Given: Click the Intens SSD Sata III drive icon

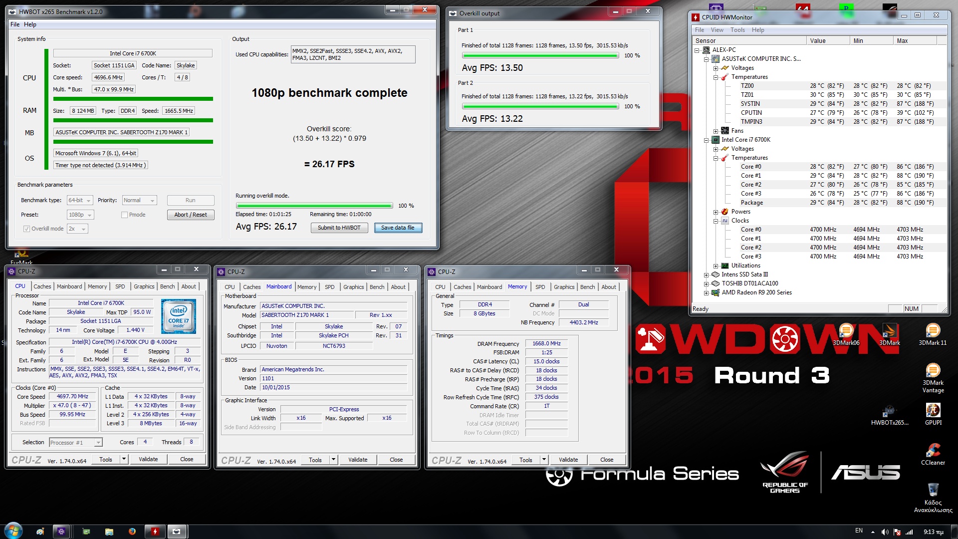Looking at the screenshot, I should pos(715,274).
